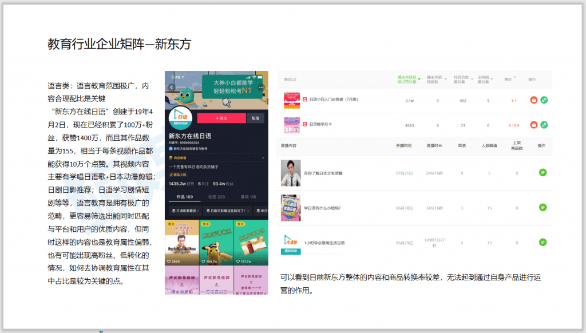The height and width of the screenshot is (333, 586).
Task: Open product title 日语小白入门必修课 (7月班)
Action: [x=334, y=100]
